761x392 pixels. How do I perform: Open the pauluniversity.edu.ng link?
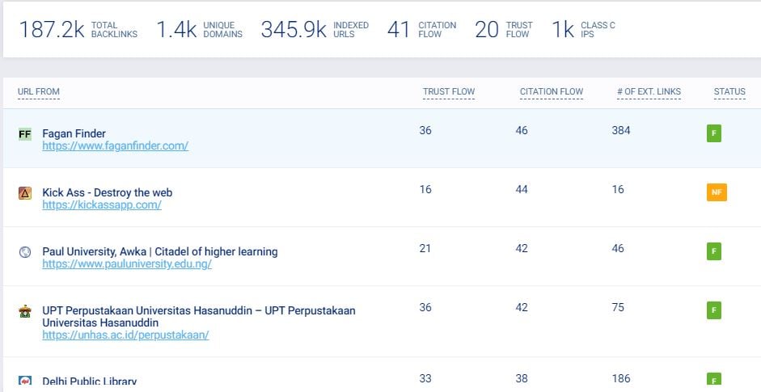(x=127, y=264)
